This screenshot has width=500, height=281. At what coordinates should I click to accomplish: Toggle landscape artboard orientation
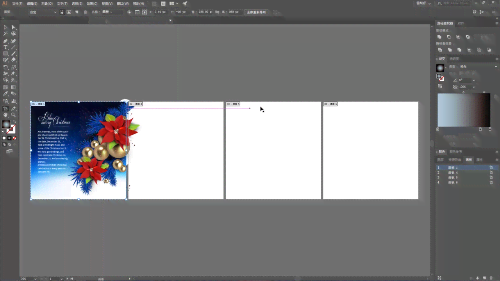click(x=69, y=12)
